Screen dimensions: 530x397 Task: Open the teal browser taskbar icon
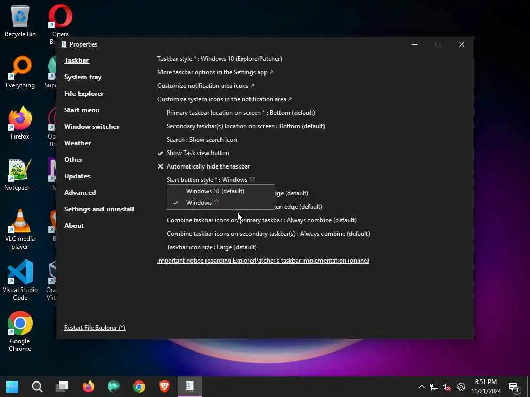pyautogui.click(x=113, y=387)
